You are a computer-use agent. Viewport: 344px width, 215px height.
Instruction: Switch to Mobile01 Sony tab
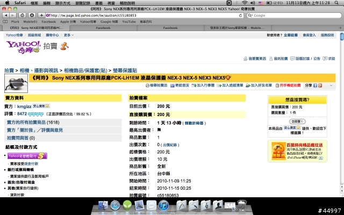pyautogui.click(x=237, y=28)
